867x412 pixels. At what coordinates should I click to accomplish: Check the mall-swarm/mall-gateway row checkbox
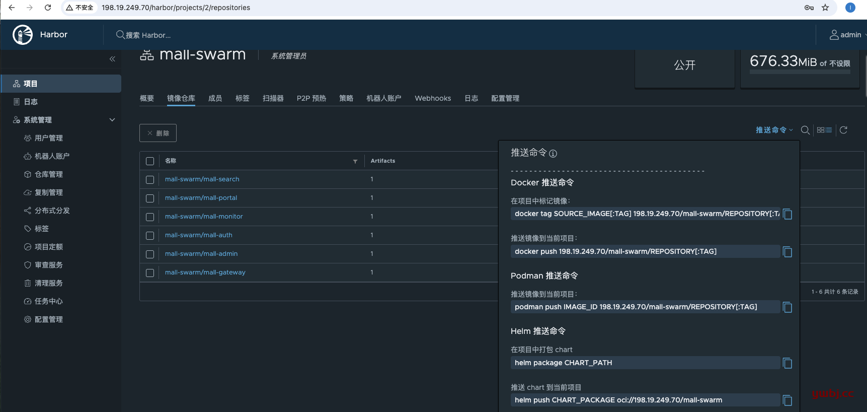pyautogui.click(x=150, y=273)
